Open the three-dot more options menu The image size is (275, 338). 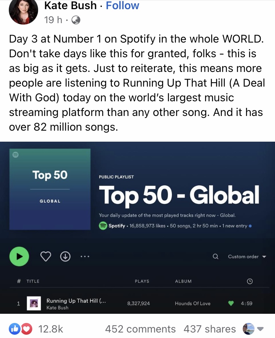click(85, 257)
